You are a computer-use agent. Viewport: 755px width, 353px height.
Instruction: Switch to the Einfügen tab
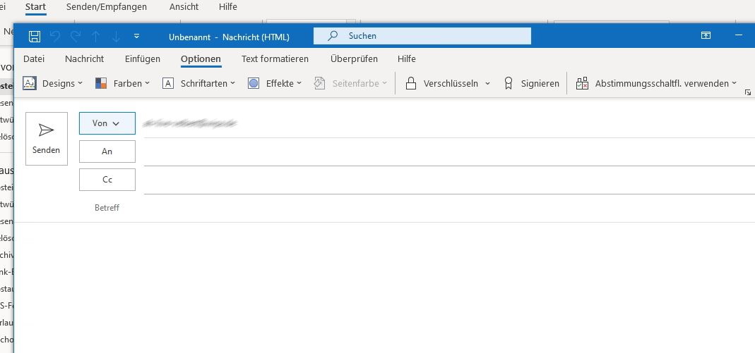tap(143, 59)
